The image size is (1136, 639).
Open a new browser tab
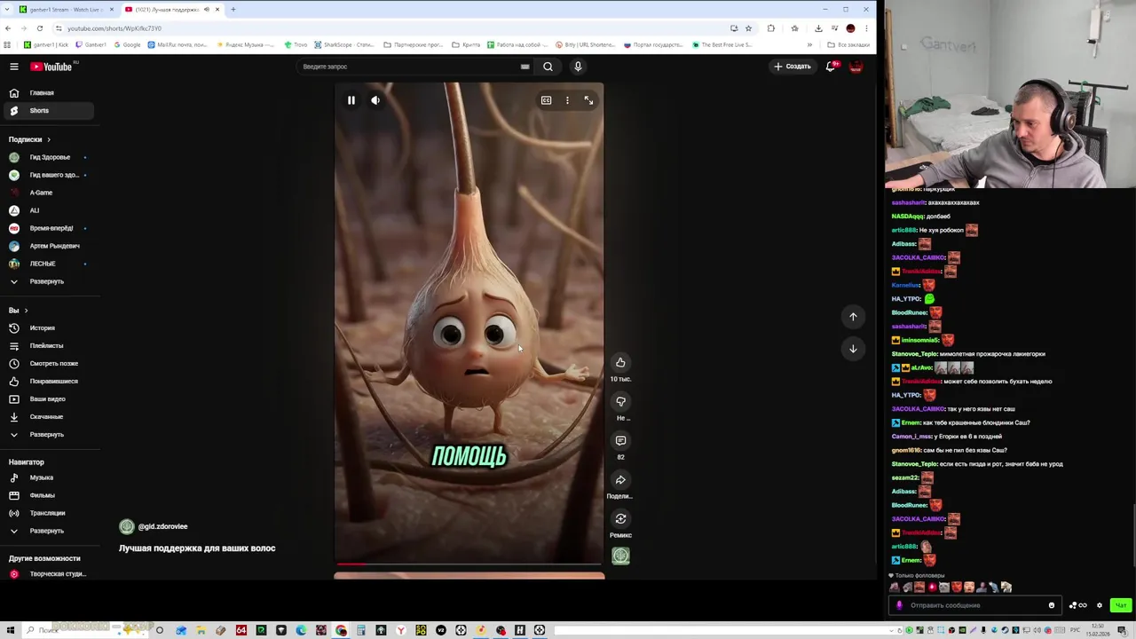(233, 10)
